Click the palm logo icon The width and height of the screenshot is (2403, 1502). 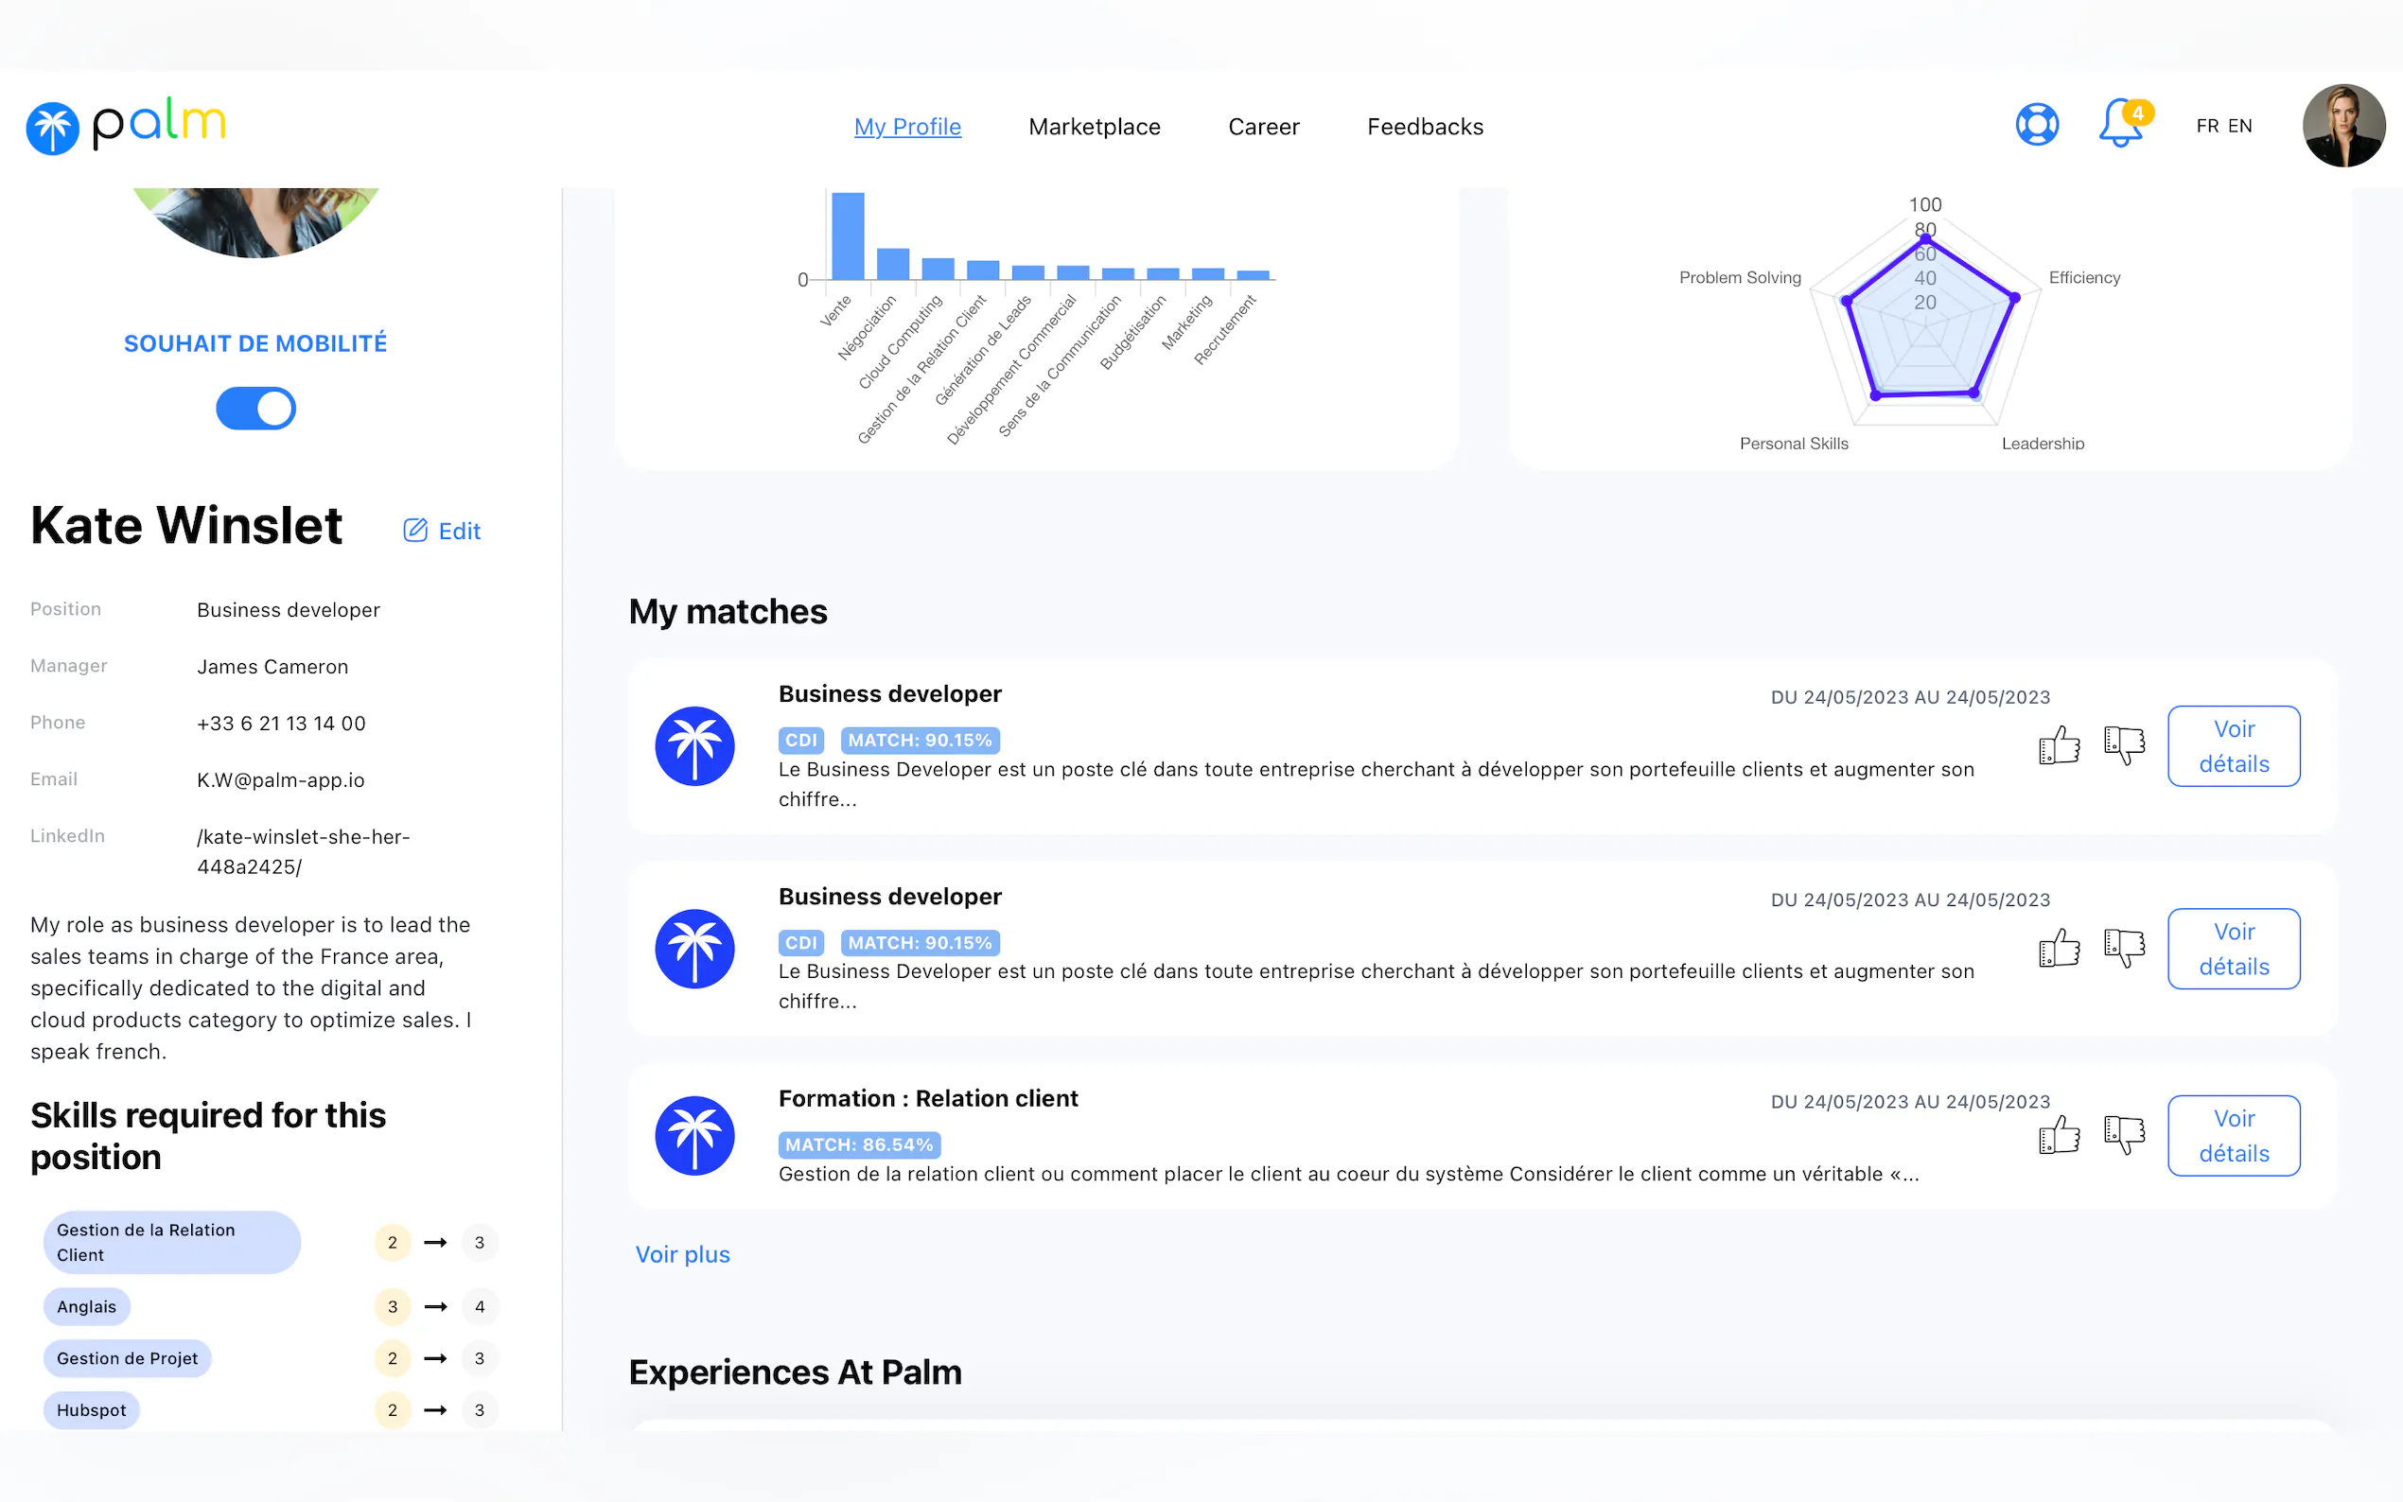pyautogui.click(x=53, y=128)
